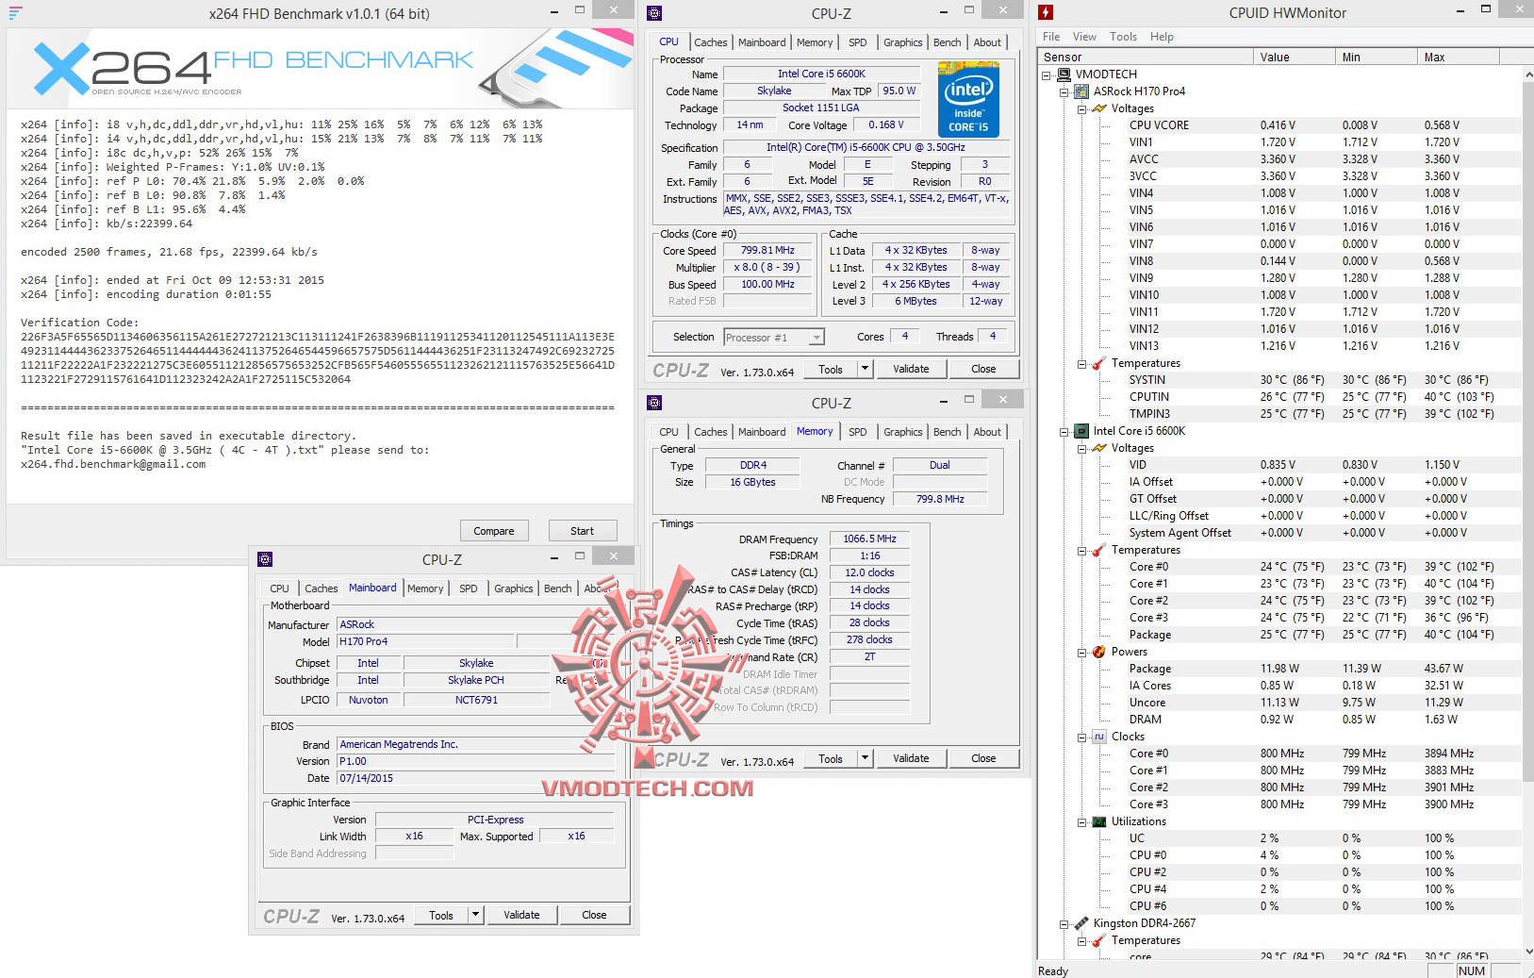Viewport: 1534px width, 978px height.
Task: Click the CPU-Z icon in the Memory window title bar
Action: coord(654,403)
